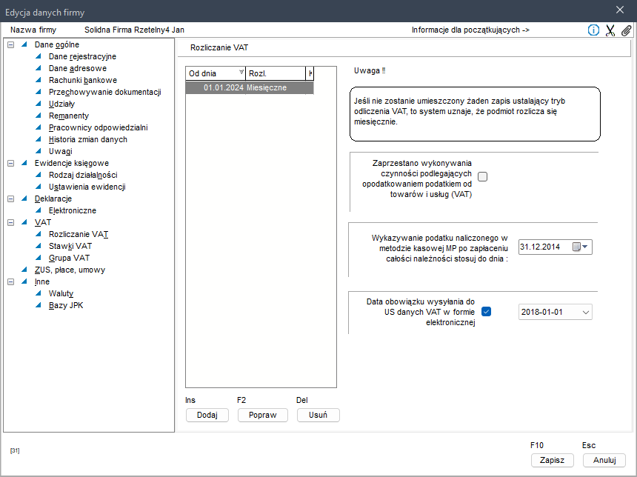Select Dane rejestracyjne in the tree
Screen dimensions: 637x477
(x=81, y=56)
